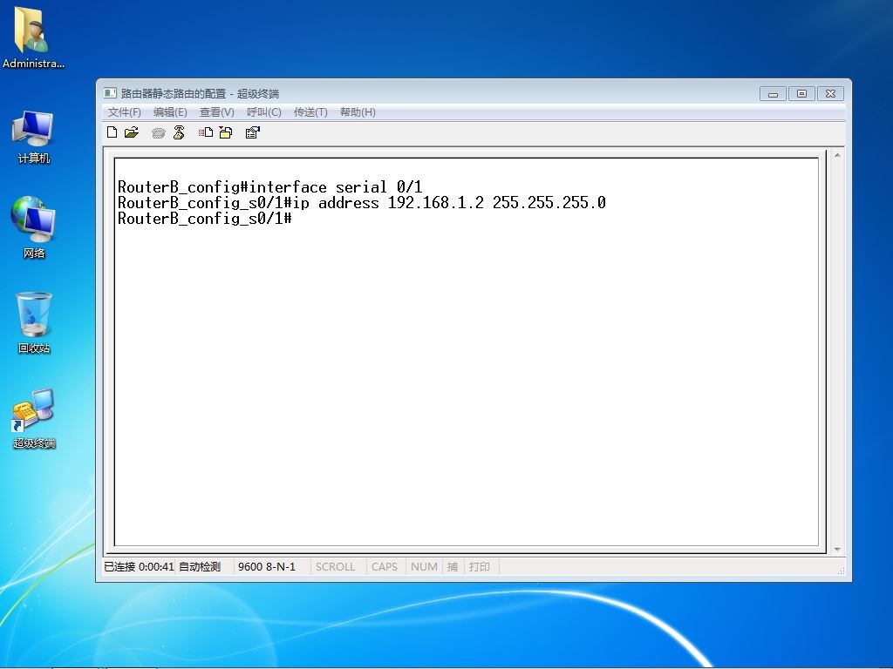Viewport: 893px width, 669px height.
Task: Select the Administrator folder desktop icon
Action: point(33,37)
